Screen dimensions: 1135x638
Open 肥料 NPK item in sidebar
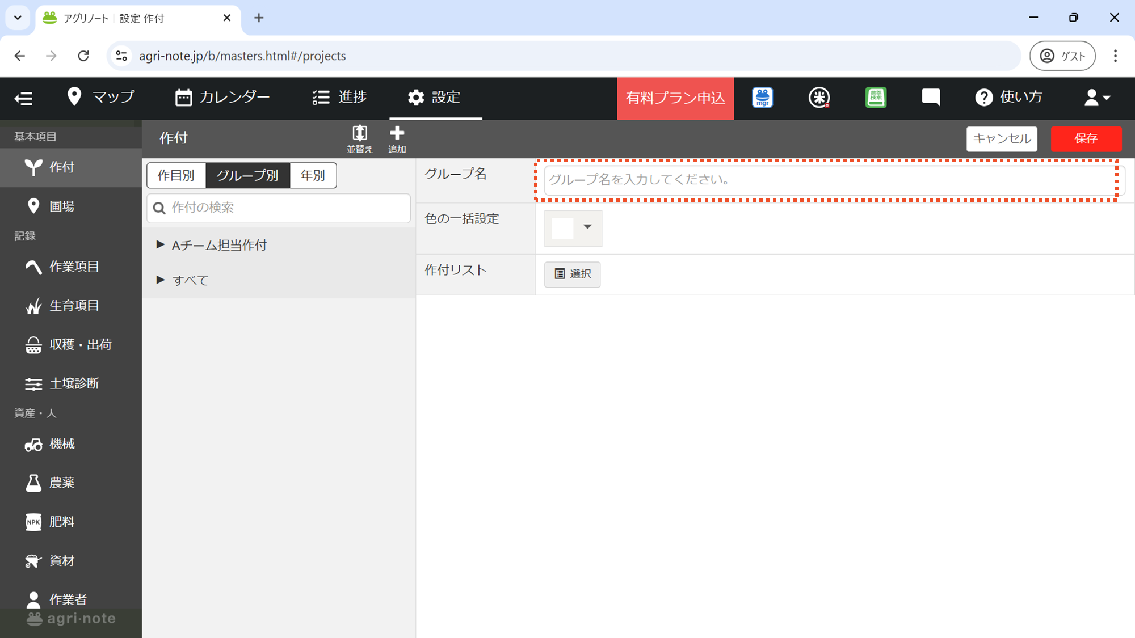coord(61,522)
